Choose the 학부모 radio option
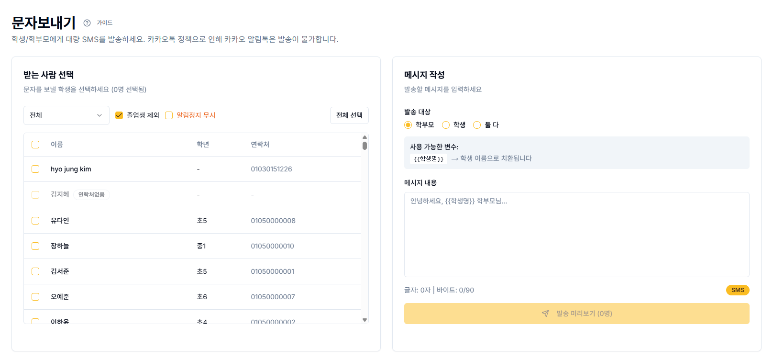Screen dimensions: 773x360 click(x=408, y=125)
